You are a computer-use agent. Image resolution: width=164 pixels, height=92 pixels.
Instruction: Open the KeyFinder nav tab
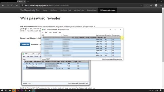(x=54, y=10)
